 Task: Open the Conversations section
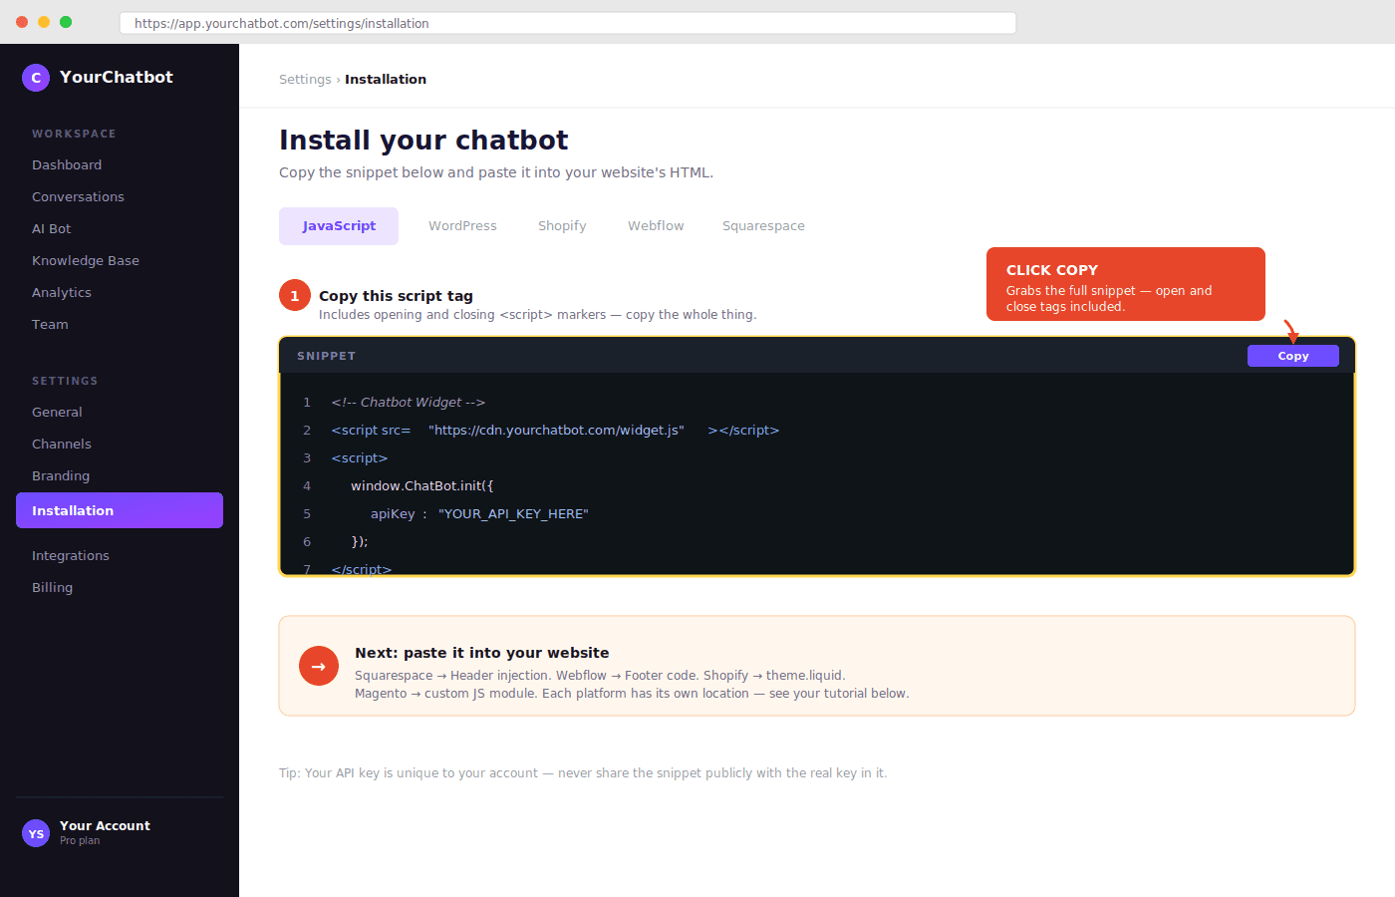click(x=78, y=196)
